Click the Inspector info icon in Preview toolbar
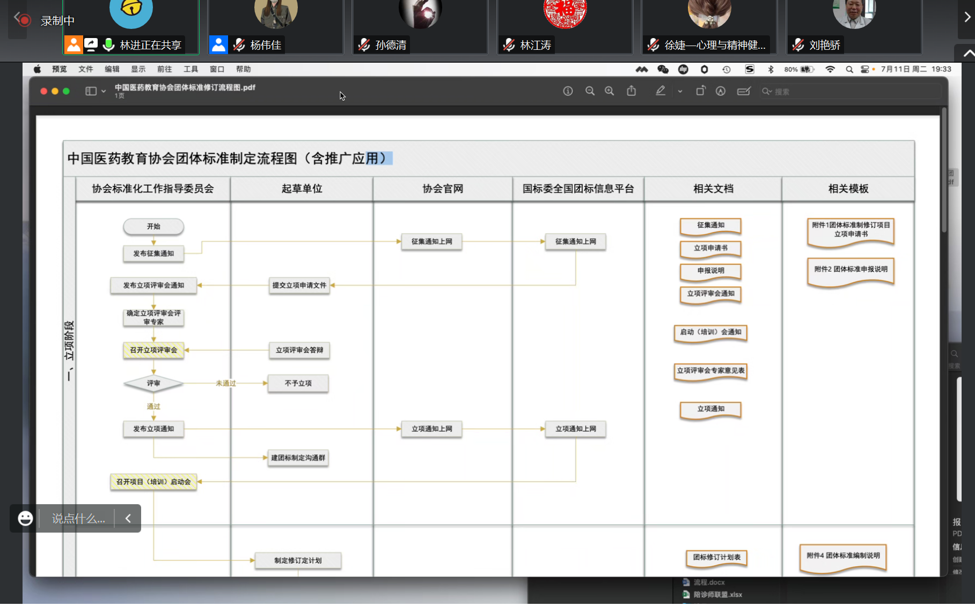 (568, 91)
